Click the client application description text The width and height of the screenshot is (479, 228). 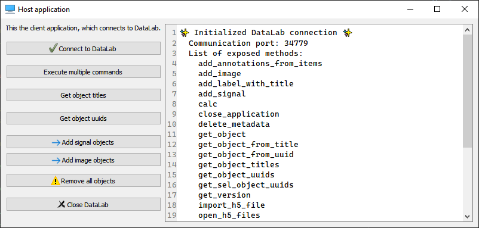[83, 29]
